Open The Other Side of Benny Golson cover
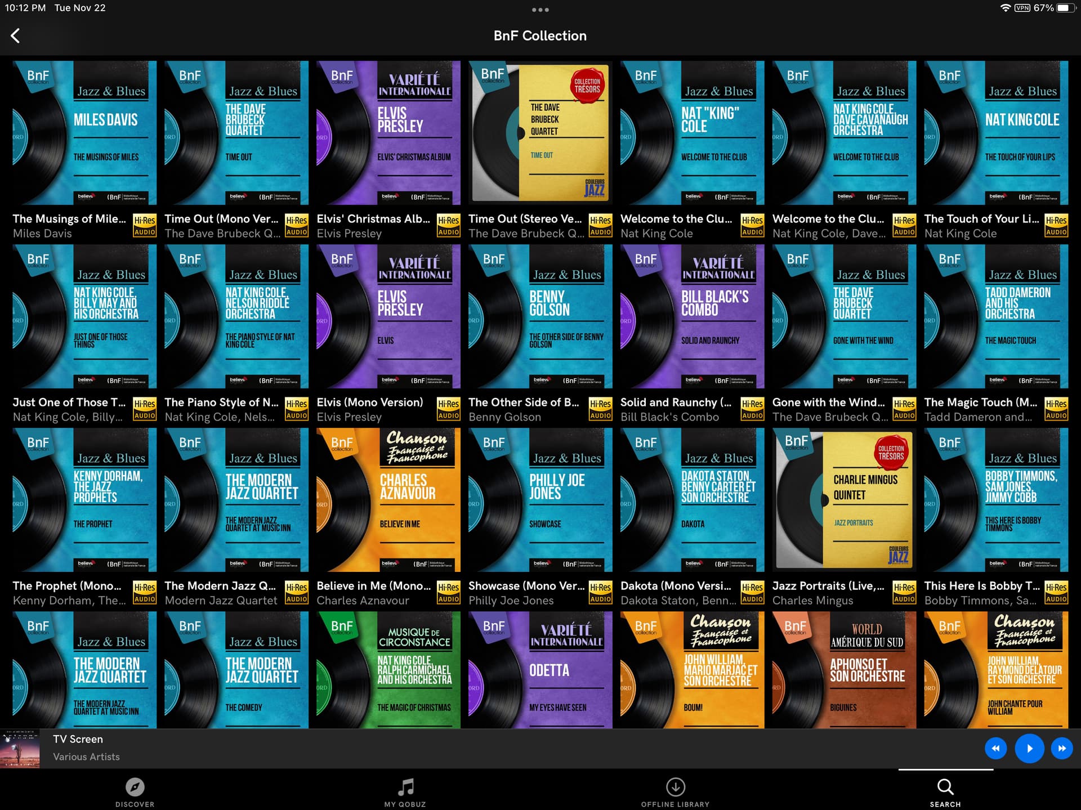This screenshot has width=1081, height=810. (540, 316)
